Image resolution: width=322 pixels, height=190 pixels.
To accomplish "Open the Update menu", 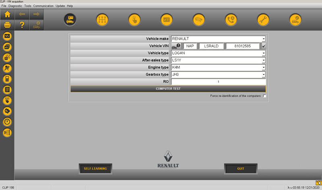I will (x=60, y=6).
